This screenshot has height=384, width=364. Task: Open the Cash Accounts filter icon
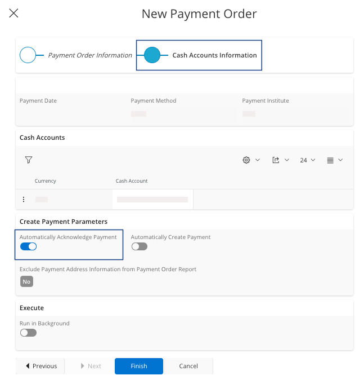(x=29, y=160)
